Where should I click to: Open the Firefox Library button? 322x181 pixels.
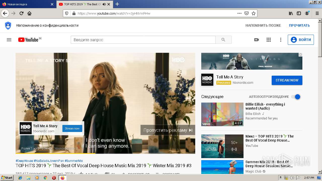coord(291,13)
